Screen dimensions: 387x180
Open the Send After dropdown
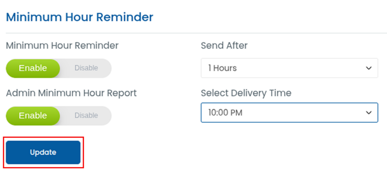[289, 68]
